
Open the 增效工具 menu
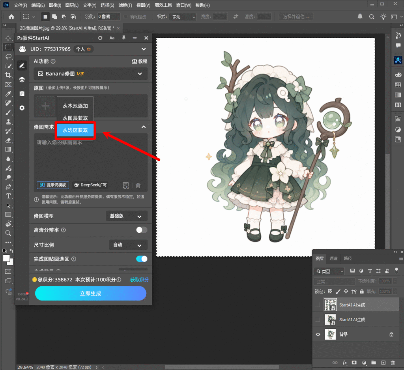[x=163, y=5]
